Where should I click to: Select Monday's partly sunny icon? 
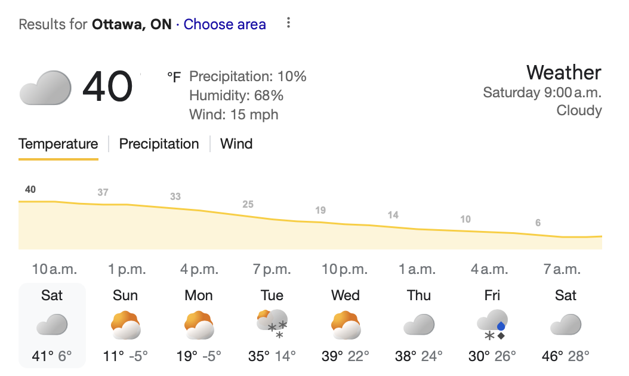tap(199, 325)
